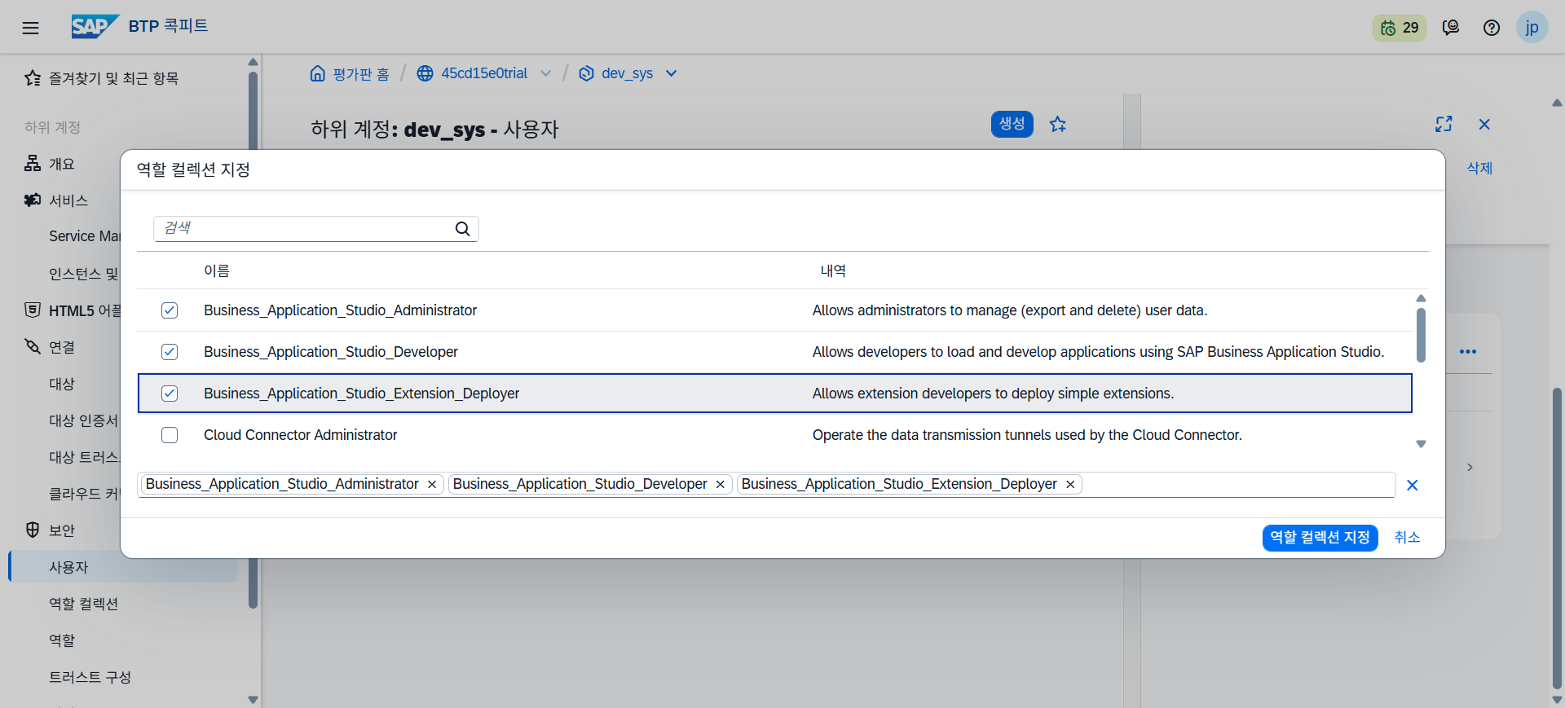Click the SAP logo

(95, 26)
